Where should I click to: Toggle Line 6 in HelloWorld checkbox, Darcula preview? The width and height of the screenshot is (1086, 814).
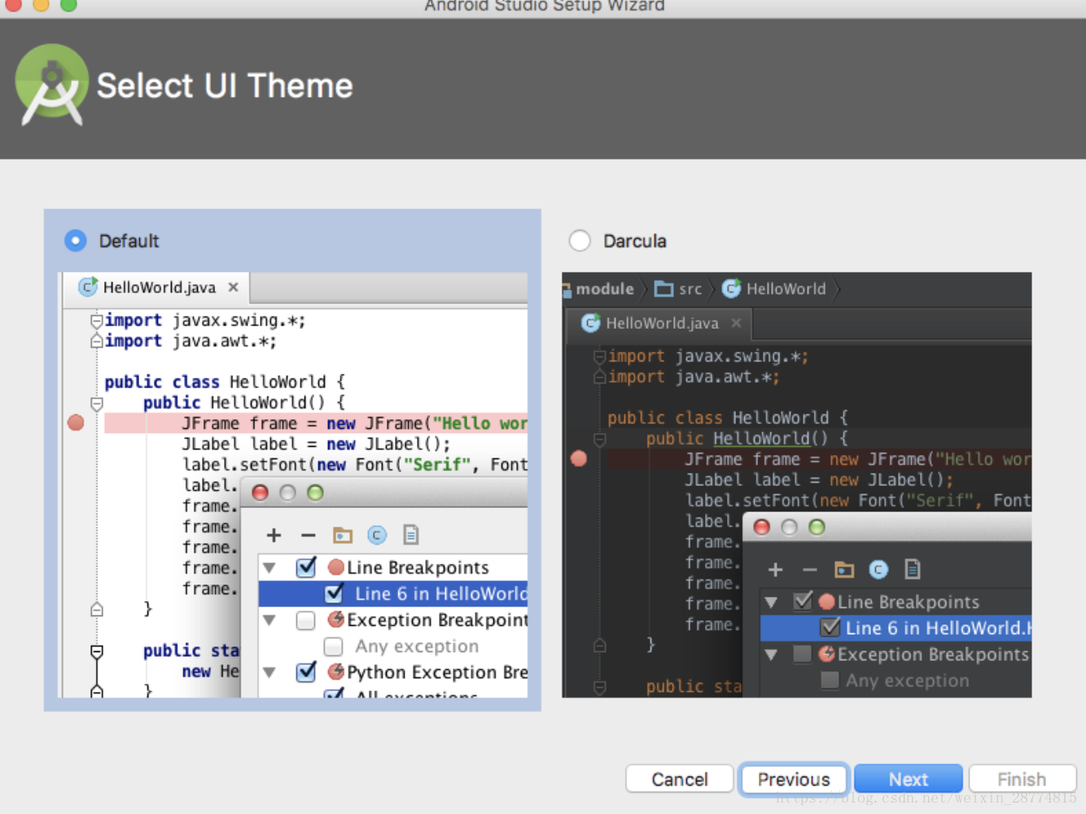830,628
